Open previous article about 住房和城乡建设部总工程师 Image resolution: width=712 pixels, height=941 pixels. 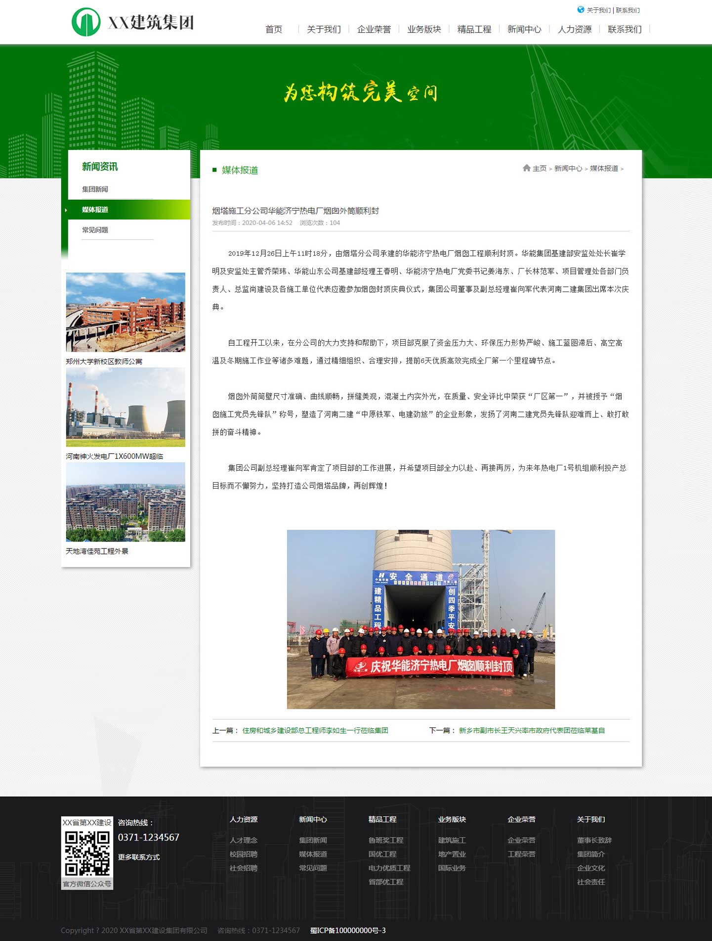[315, 730]
